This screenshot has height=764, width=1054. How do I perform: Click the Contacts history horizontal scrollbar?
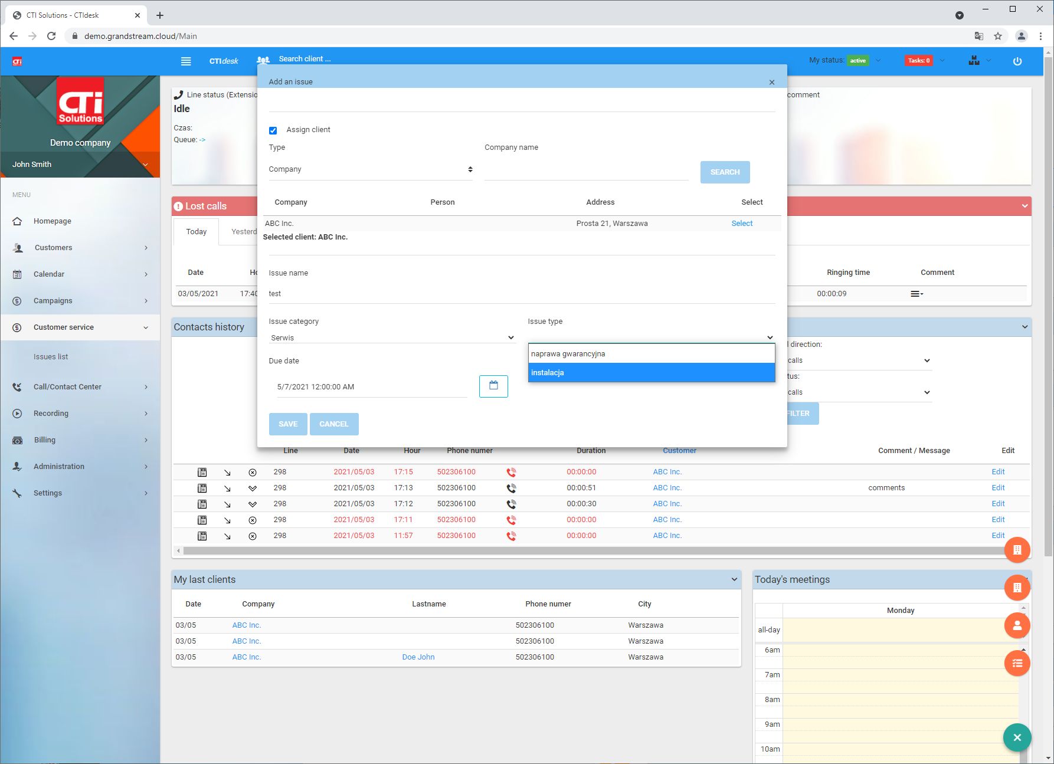[596, 551]
